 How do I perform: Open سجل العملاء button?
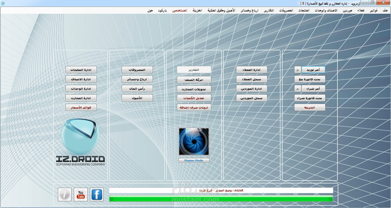(252, 79)
